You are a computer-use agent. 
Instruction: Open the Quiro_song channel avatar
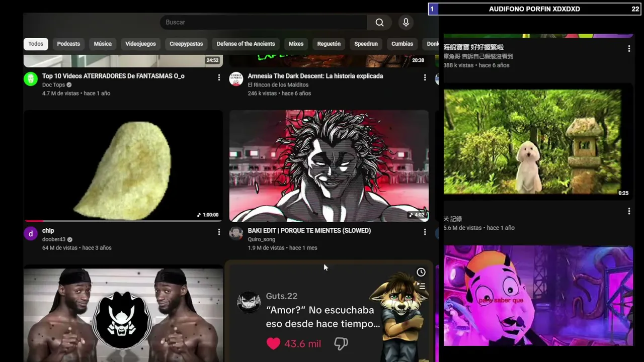[236, 233]
